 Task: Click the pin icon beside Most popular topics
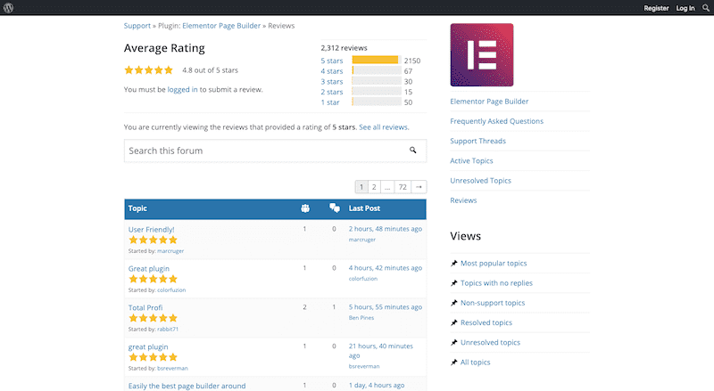pyautogui.click(x=453, y=264)
